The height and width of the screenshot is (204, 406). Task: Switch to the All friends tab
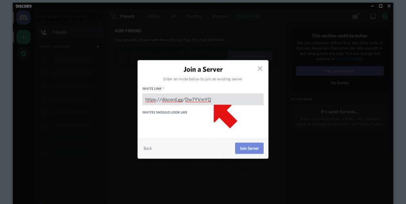pos(173,16)
